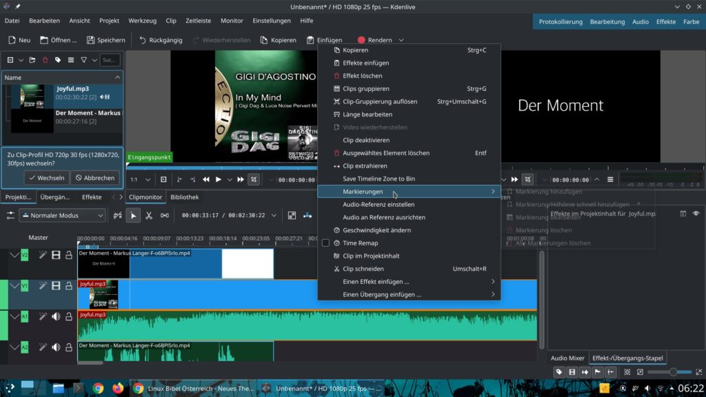This screenshot has width=706, height=397.
Task: Mute the A2 track speaker
Action: 56,347
